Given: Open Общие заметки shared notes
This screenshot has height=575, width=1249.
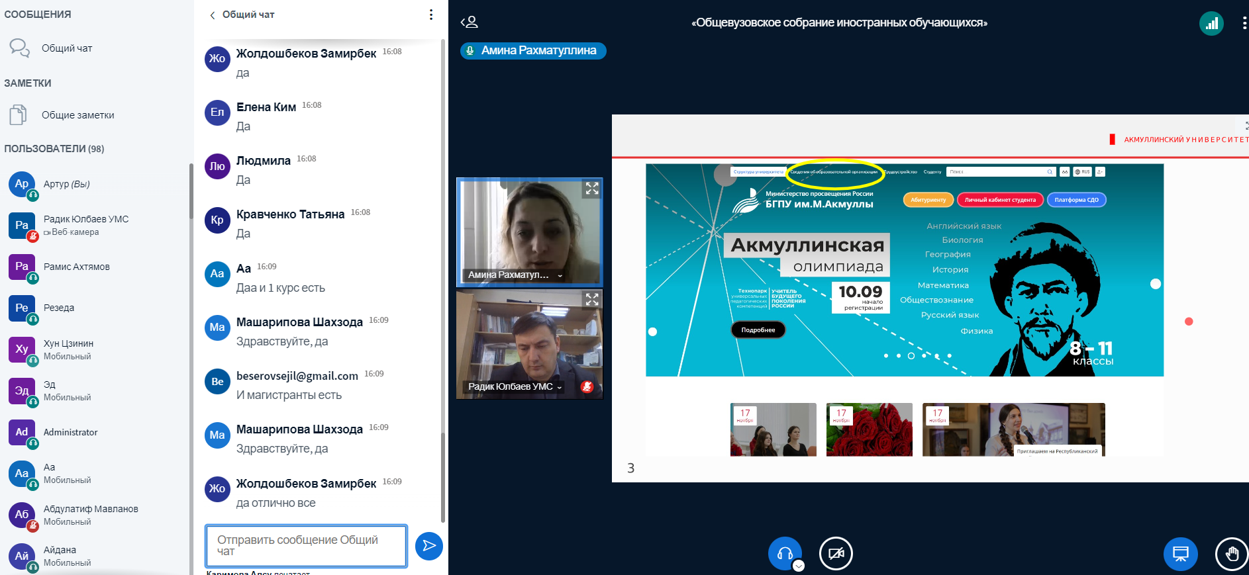Looking at the screenshot, I should 77,115.
